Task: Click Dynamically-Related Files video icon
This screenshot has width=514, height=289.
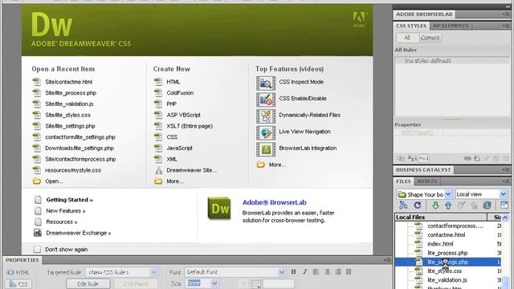Action: click(266, 116)
